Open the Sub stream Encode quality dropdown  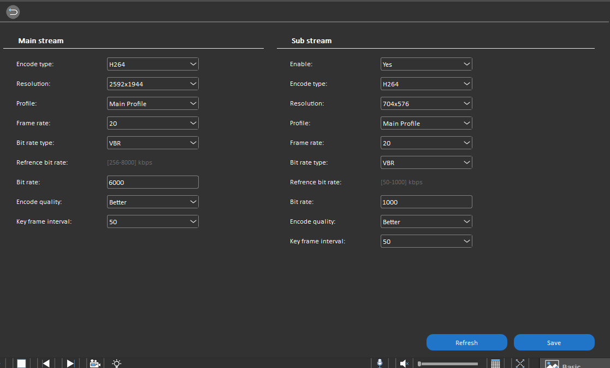[x=426, y=221]
